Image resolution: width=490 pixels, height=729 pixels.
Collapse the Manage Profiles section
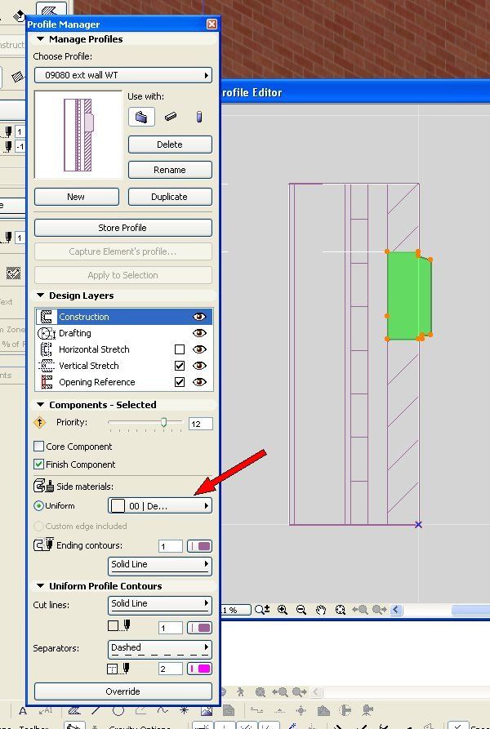point(41,39)
